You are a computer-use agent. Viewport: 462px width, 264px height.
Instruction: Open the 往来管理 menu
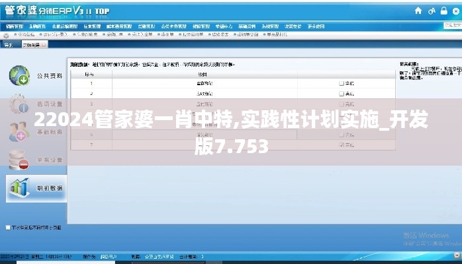click(92, 26)
